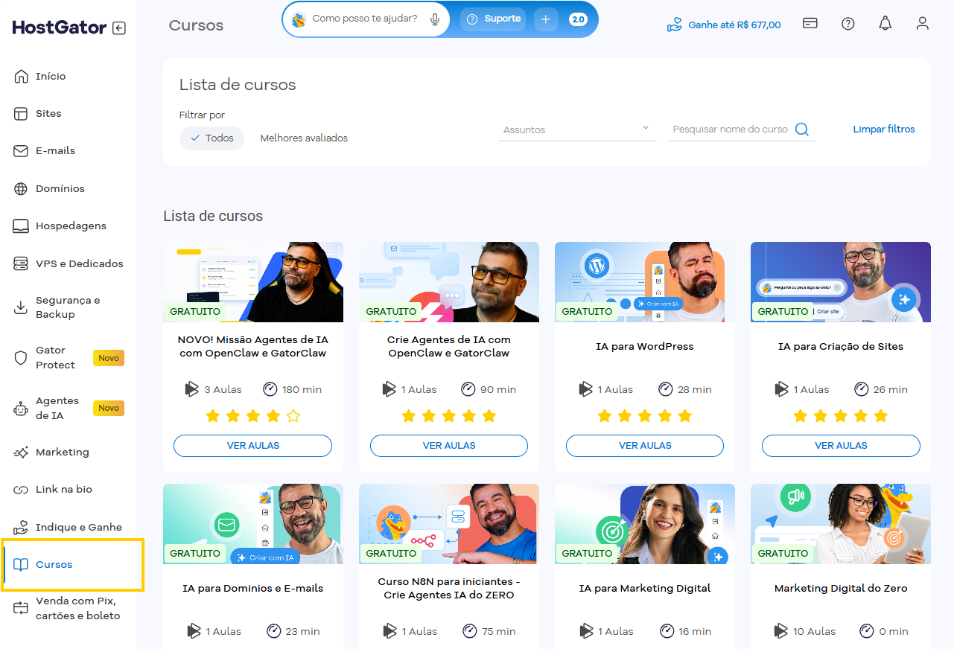The width and height of the screenshot is (954, 649).
Task: Click the Agentes de IA robot icon
Action: point(21,408)
